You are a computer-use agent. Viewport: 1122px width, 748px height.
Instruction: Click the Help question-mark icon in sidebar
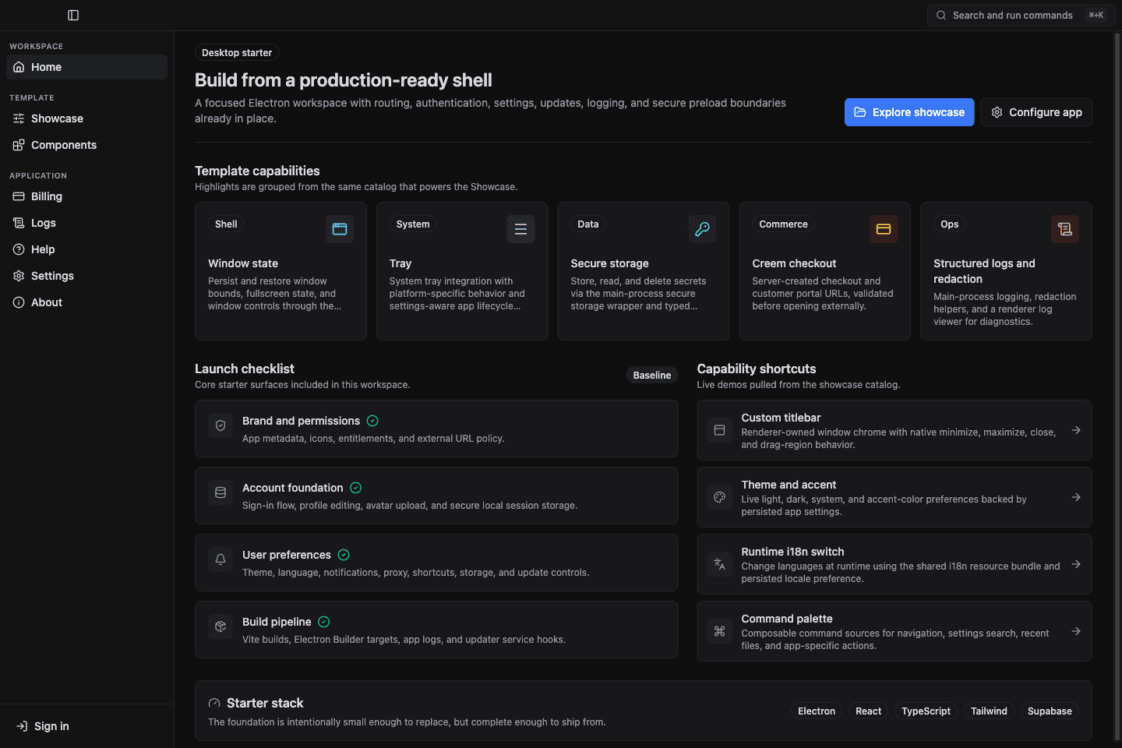pyautogui.click(x=19, y=249)
